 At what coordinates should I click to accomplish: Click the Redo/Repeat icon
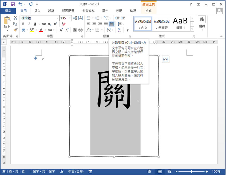tap(31, 4)
